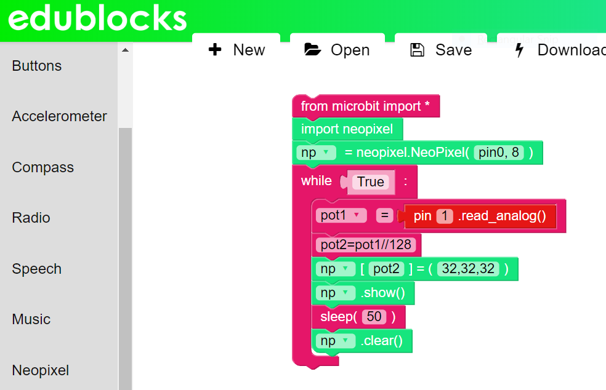Click the New button label
606x390 pixels.
(x=249, y=50)
